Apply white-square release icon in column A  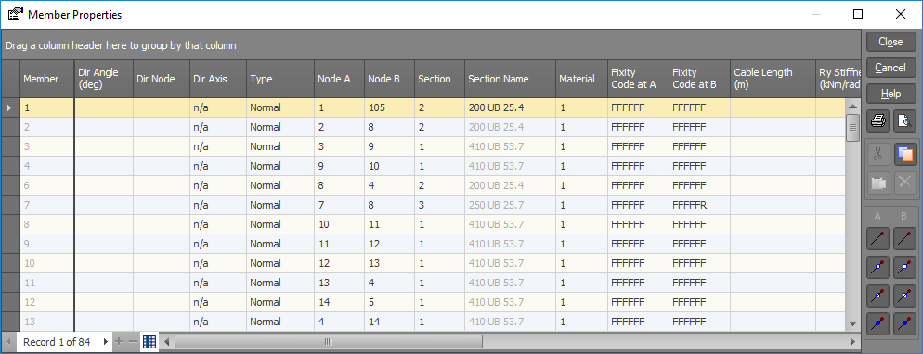tap(878, 267)
